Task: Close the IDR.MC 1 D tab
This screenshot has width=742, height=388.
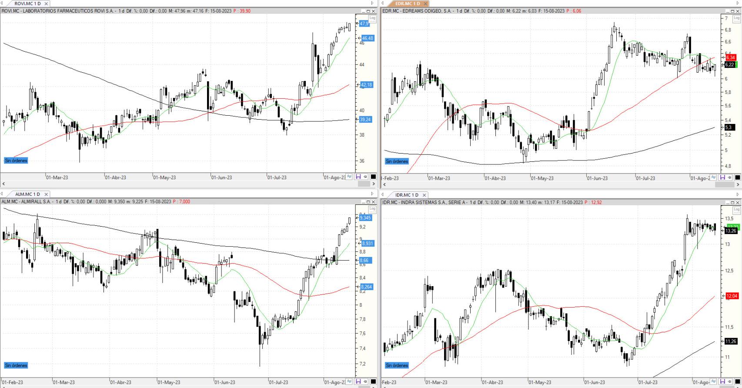Action: coord(424,195)
